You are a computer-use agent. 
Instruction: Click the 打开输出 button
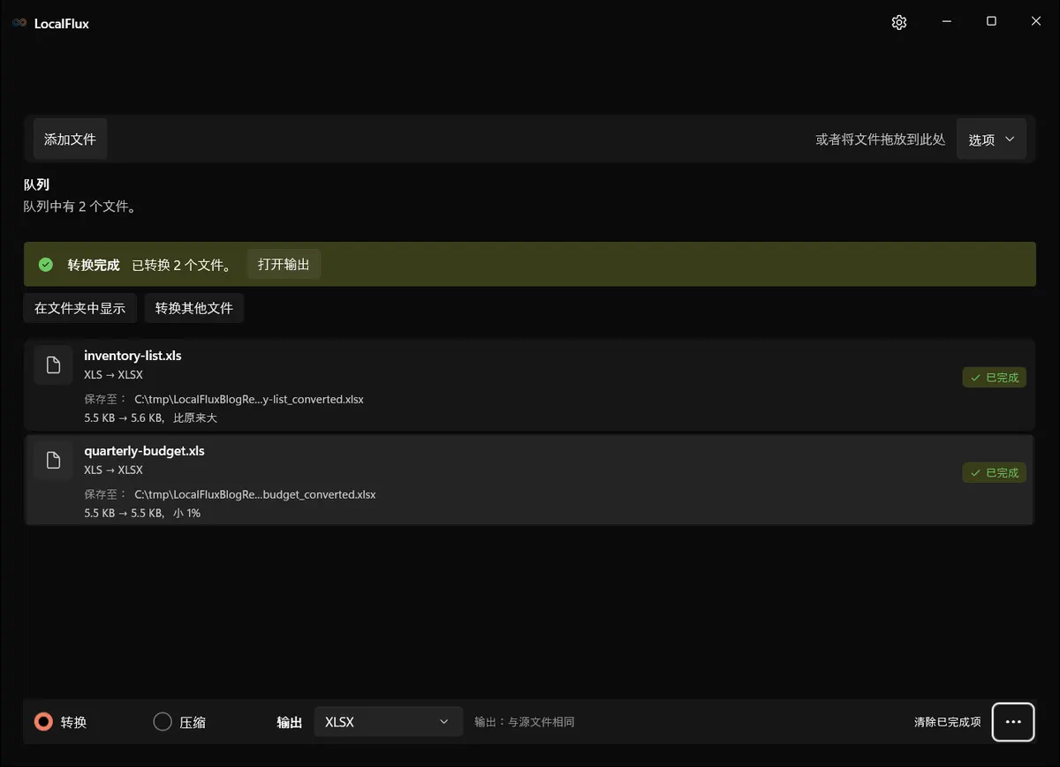[284, 265]
